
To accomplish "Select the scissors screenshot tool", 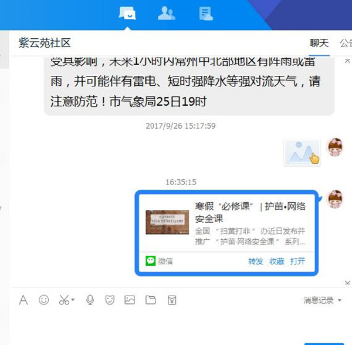I will click(64, 300).
